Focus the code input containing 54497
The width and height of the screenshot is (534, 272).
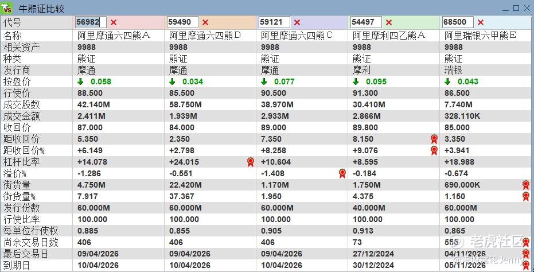pyautogui.click(x=367, y=22)
